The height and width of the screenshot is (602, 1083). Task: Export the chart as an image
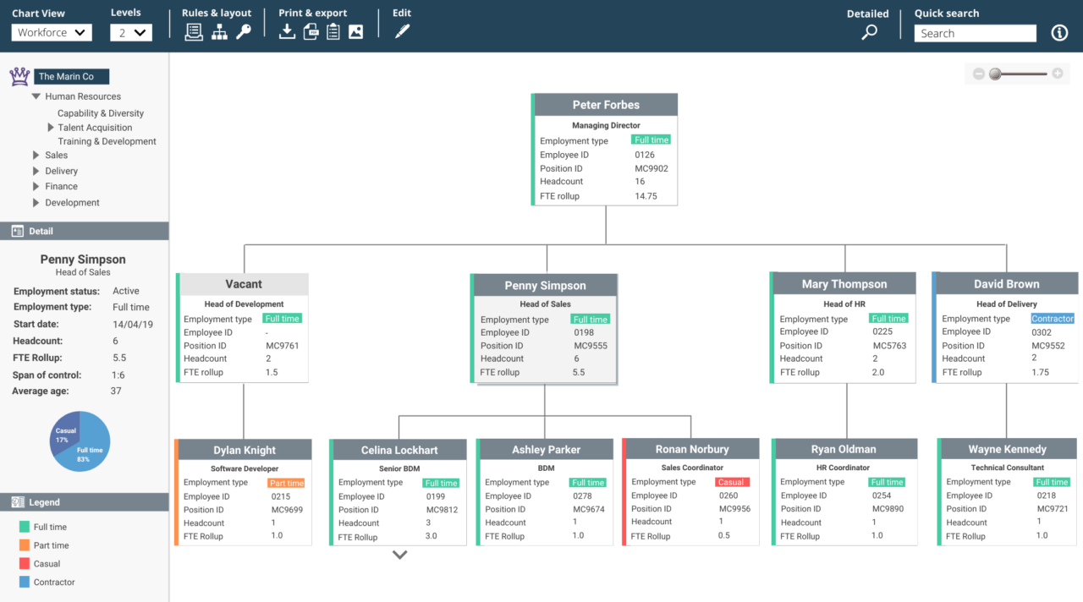click(x=358, y=30)
